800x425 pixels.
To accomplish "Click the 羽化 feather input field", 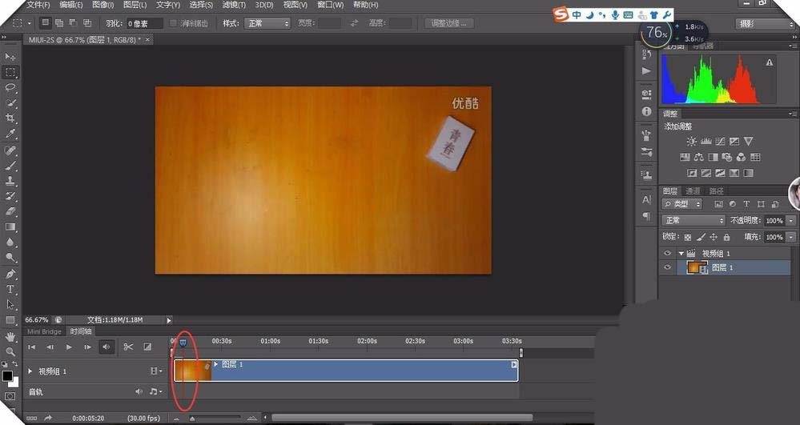I will click(x=144, y=23).
